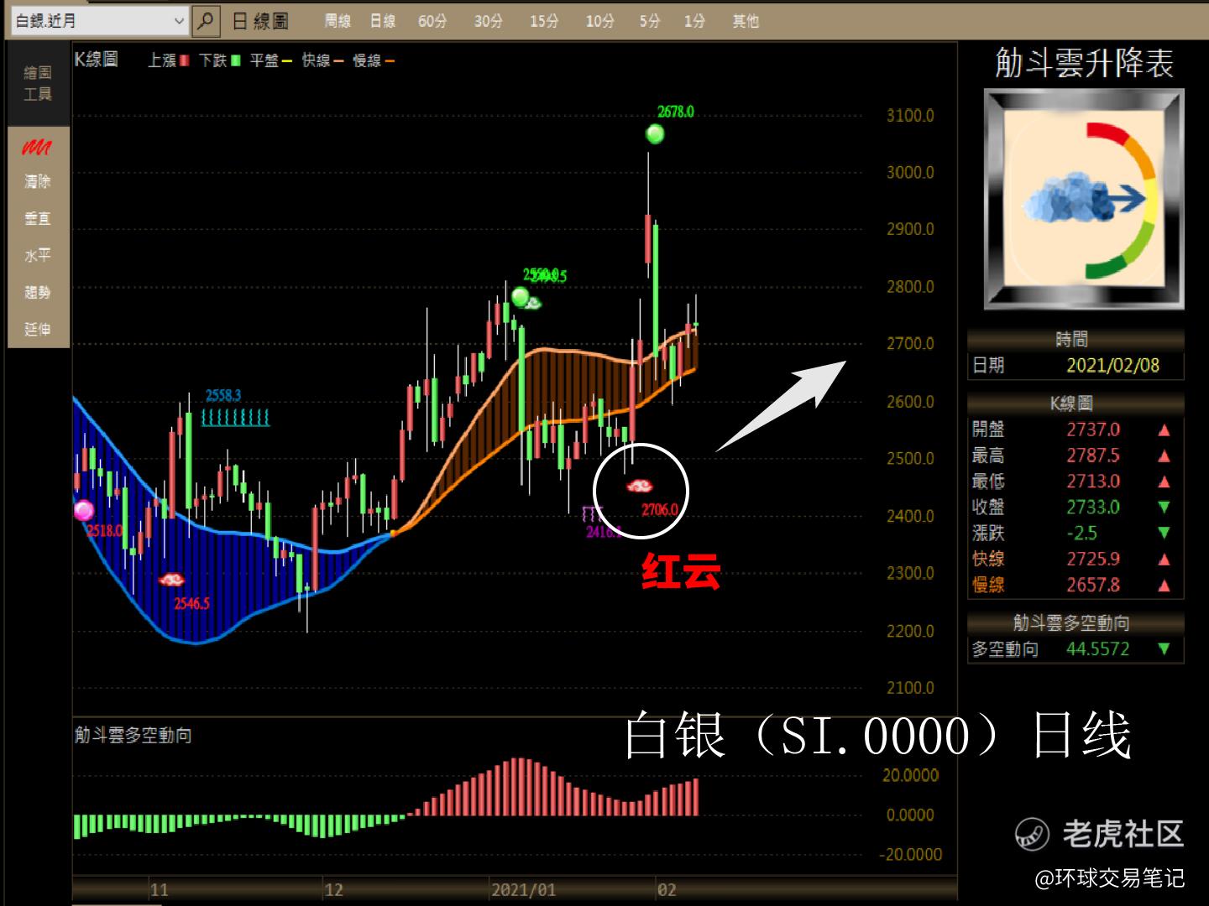Click the 快線 value 2725.9
The image size is (1209, 906).
pos(1093,559)
